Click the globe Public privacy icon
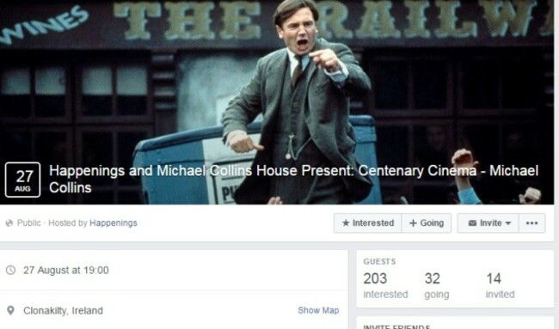The width and height of the screenshot is (559, 329). click(x=9, y=222)
